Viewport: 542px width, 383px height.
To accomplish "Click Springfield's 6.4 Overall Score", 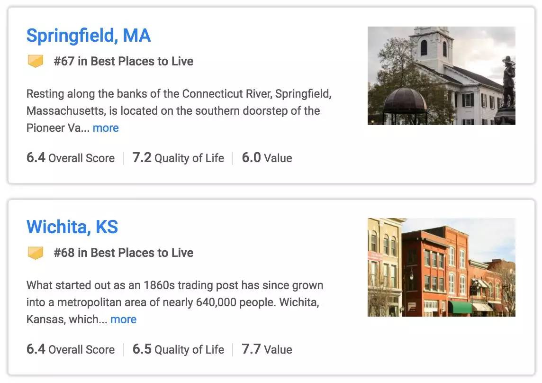I will (71, 158).
